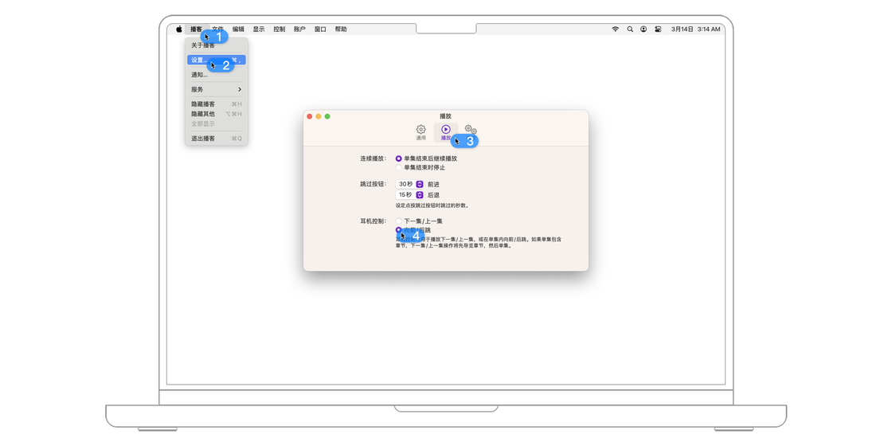This screenshot has height=446, width=892.
Task: Choose 退出播客 to quit the app
Action: coord(204,139)
